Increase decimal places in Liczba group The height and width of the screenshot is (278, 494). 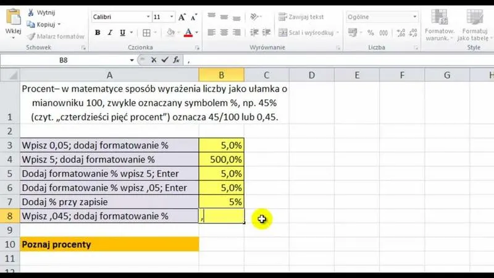pos(400,33)
